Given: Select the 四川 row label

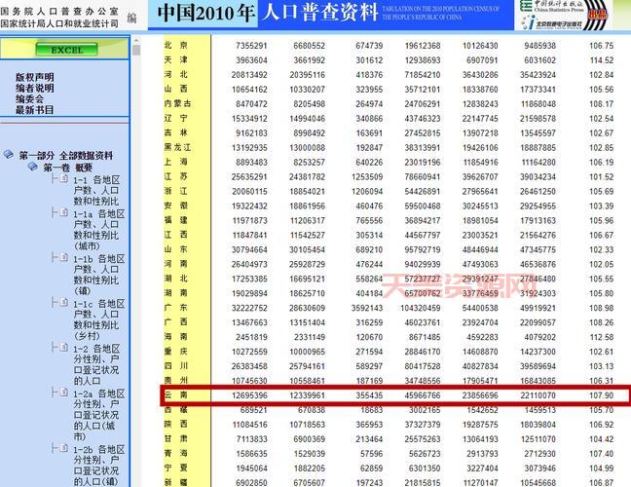Looking at the screenshot, I should [x=176, y=365].
